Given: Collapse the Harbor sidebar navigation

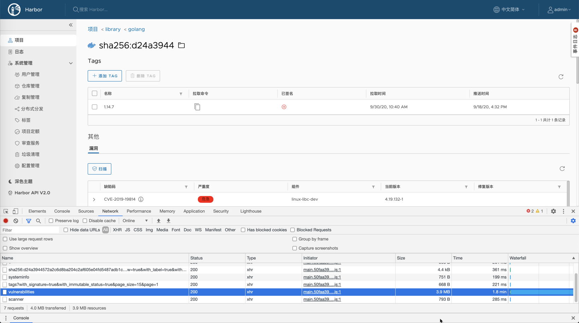Looking at the screenshot, I should pos(71,25).
